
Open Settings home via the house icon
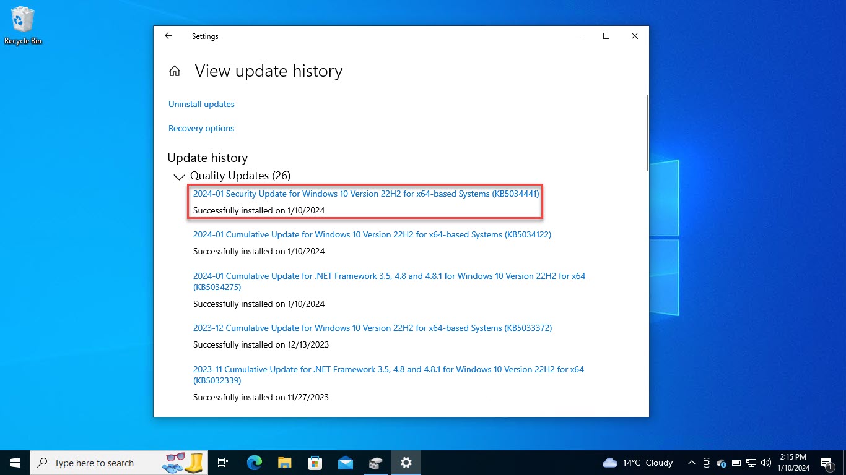[x=175, y=71]
